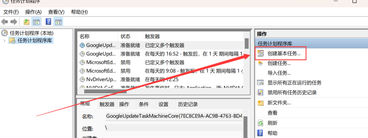
Task: Click 导入任务... action link
Action: click(x=279, y=73)
